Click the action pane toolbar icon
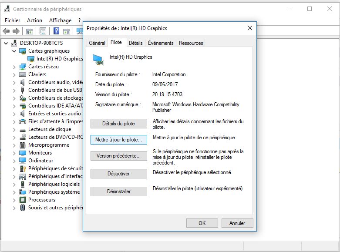Viewport: 340px width, 252px height. pyautogui.click(x=67, y=31)
